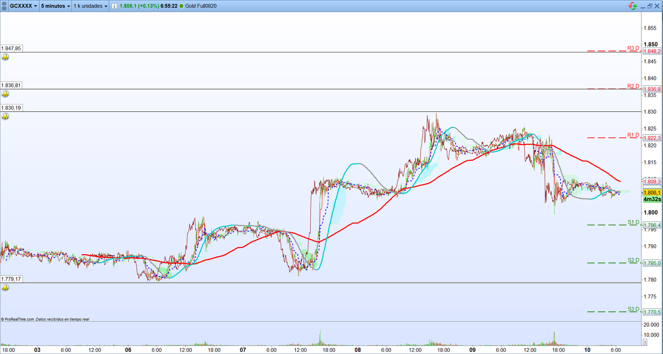Viewport: 663px width, 354px height.
Task: Click date label 07 on time axis
Action: point(243,350)
